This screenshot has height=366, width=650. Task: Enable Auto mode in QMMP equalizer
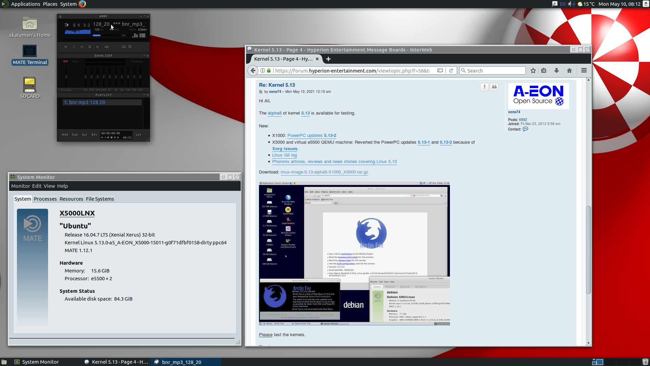(75, 61)
